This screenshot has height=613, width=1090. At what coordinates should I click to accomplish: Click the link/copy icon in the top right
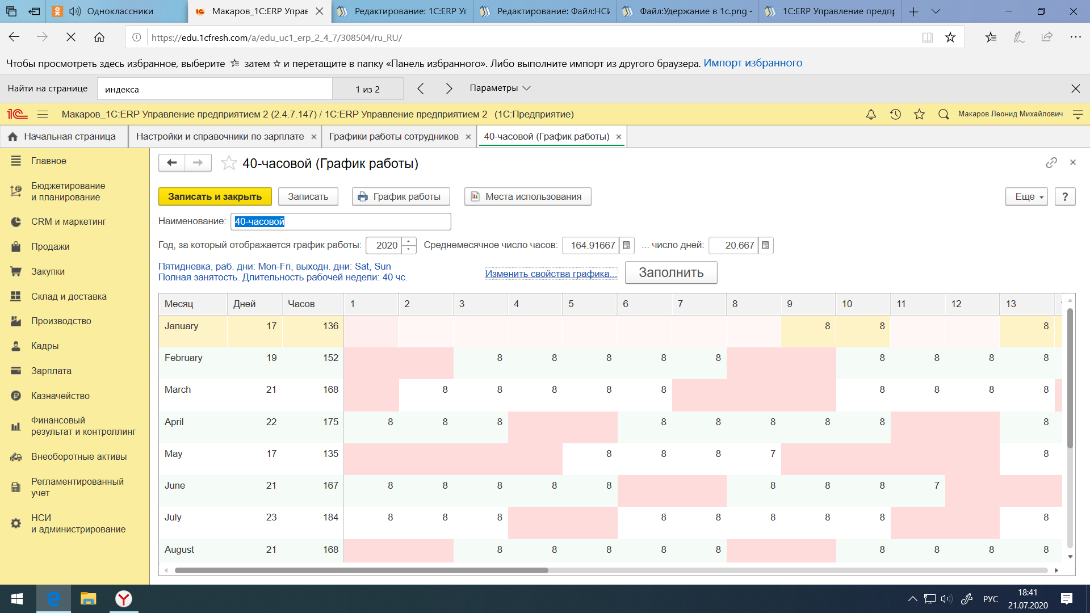click(1052, 162)
